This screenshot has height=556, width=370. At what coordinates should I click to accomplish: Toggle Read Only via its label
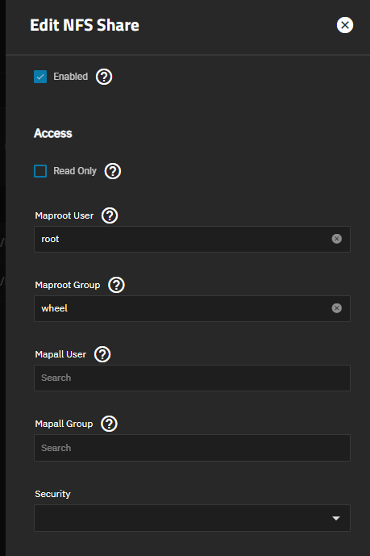coord(75,171)
